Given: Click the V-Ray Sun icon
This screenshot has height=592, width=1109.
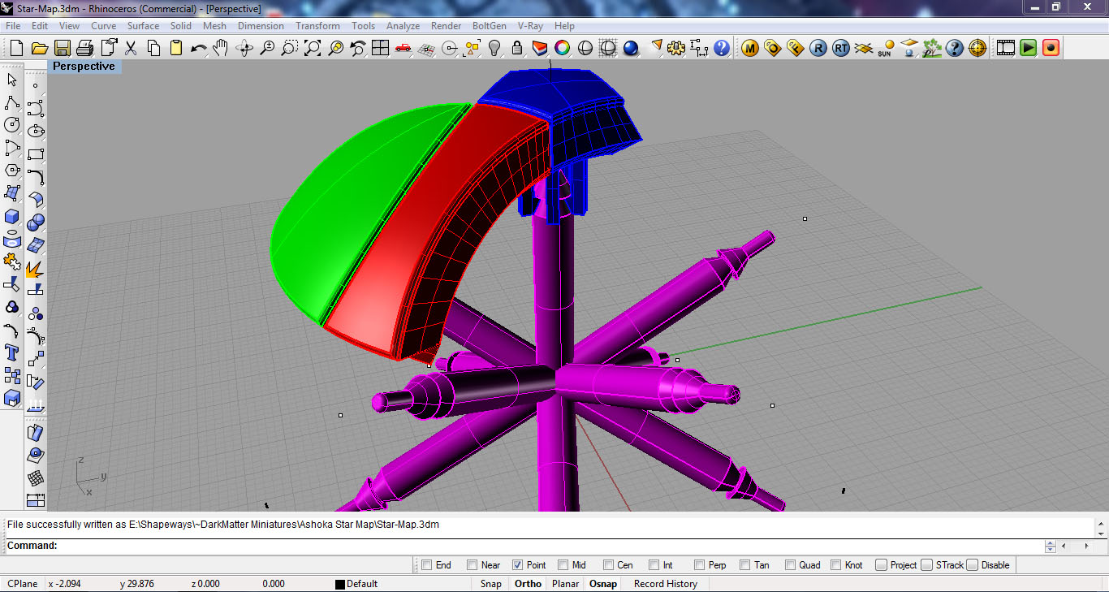Looking at the screenshot, I should click(x=887, y=49).
